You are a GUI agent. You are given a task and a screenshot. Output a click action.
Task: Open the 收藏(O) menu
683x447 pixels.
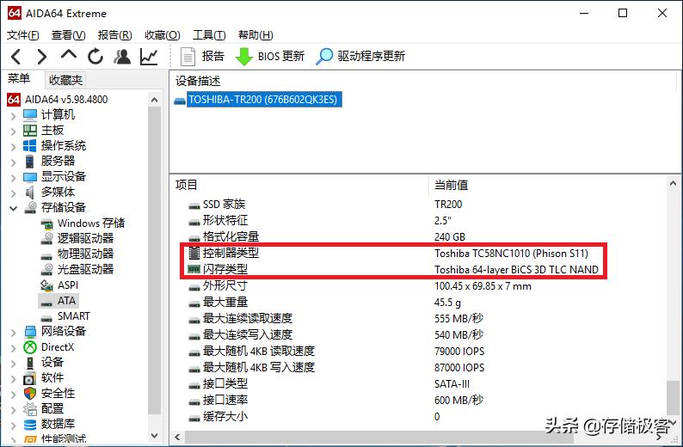162,35
